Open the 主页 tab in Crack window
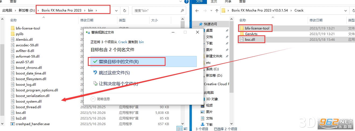Screen dimensions: 355x131 214,1
